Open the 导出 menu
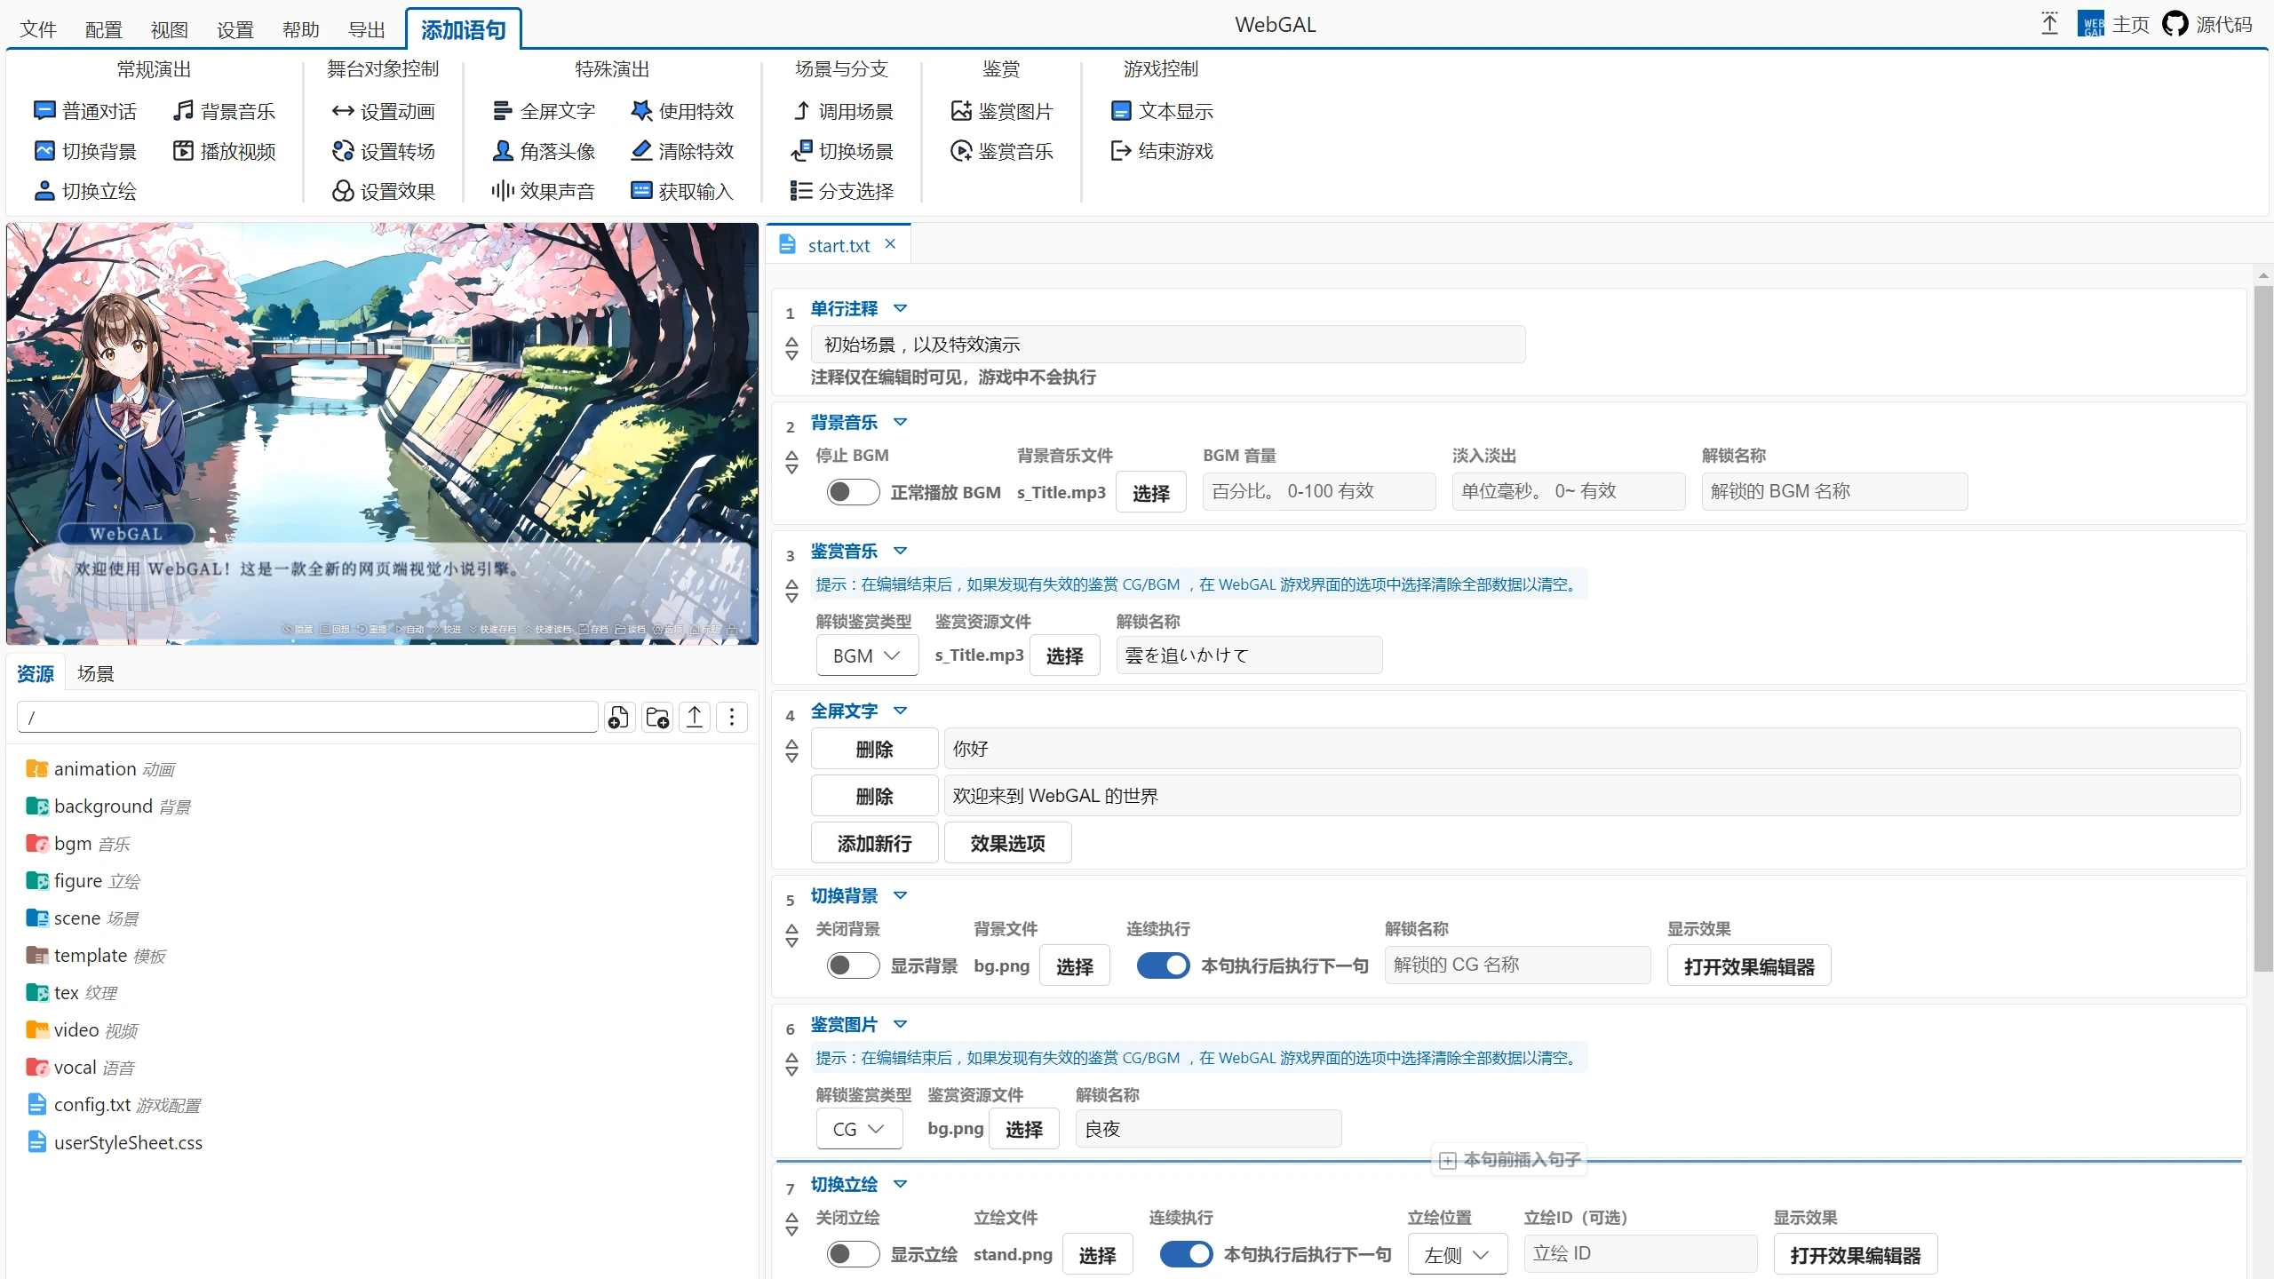The height and width of the screenshot is (1279, 2274). [367, 30]
